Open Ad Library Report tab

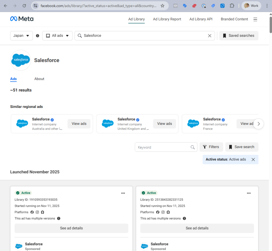point(167,19)
